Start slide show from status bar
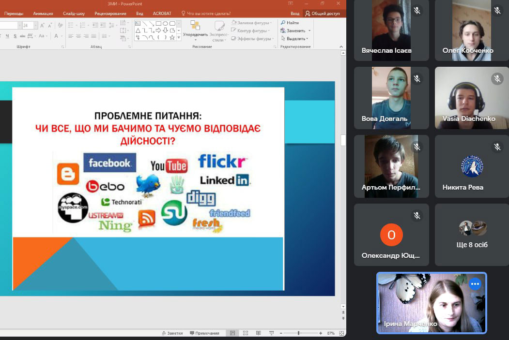The image size is (509, 340). 271,333
